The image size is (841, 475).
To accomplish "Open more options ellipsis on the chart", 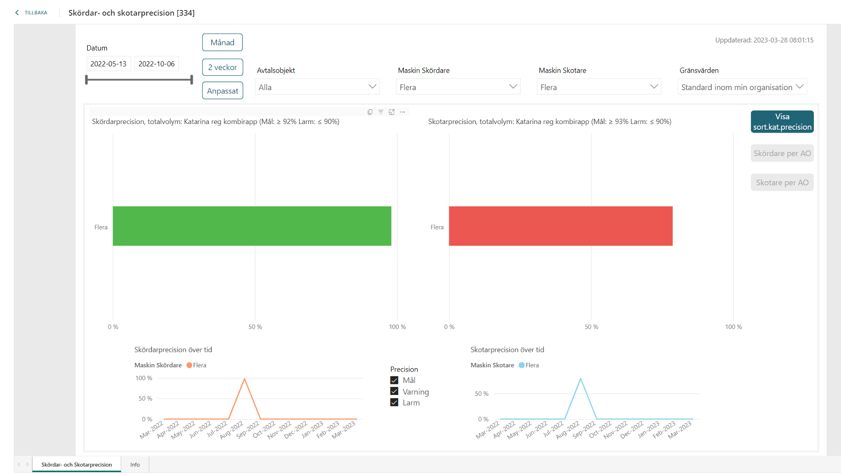I will point(403,112).
